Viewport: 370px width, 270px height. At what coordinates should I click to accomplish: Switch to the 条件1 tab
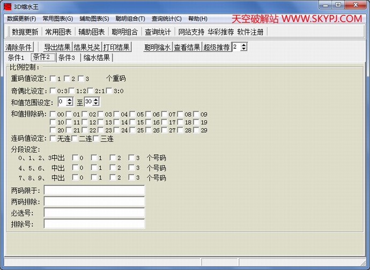tap(16, 58)
